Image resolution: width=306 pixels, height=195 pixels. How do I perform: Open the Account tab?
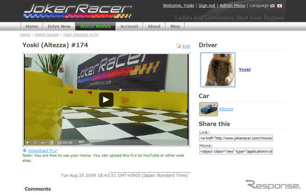click(x=129, y=26)
